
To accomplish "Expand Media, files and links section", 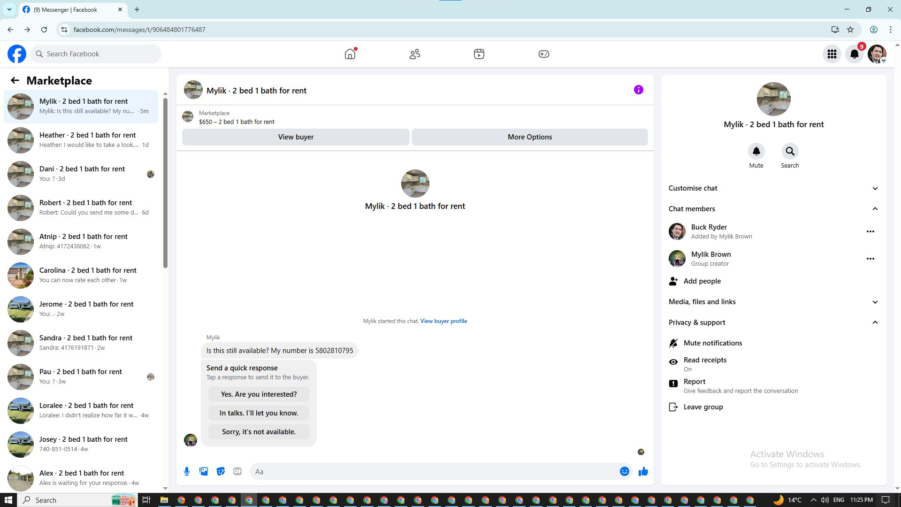I will tap(773, 302).
